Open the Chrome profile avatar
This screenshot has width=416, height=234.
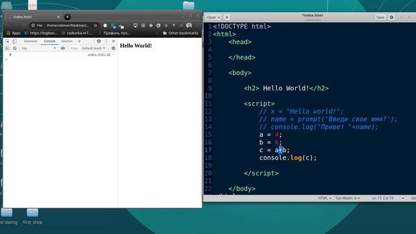189,25
